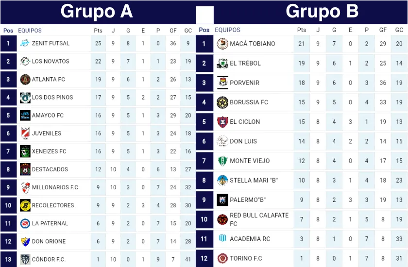Click the Atlanta FC crest icon

[x=25, y=79]
